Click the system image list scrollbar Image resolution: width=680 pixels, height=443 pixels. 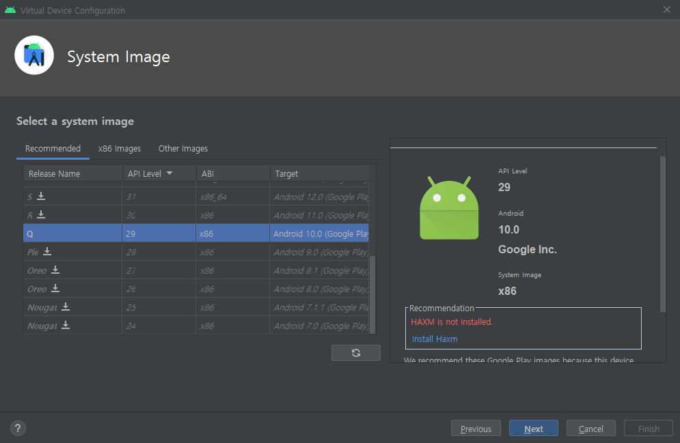click(x=372, y=294)
